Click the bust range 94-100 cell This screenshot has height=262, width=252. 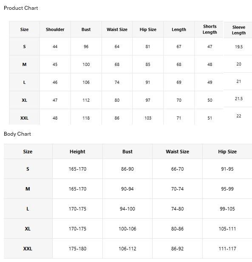127,209
